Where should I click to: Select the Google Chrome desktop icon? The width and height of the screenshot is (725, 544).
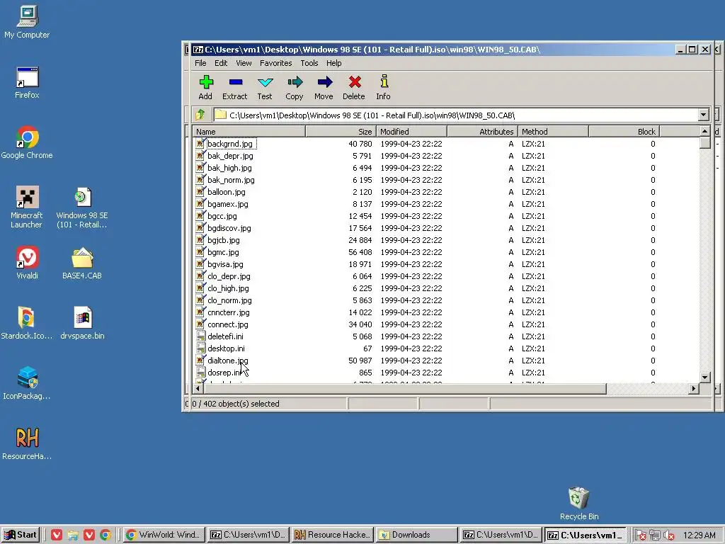pyautogui.click(x=27, y=142)
